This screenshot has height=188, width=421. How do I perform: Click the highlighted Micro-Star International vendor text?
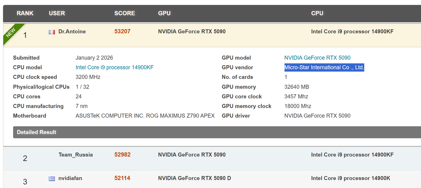(x=324, y=67)
